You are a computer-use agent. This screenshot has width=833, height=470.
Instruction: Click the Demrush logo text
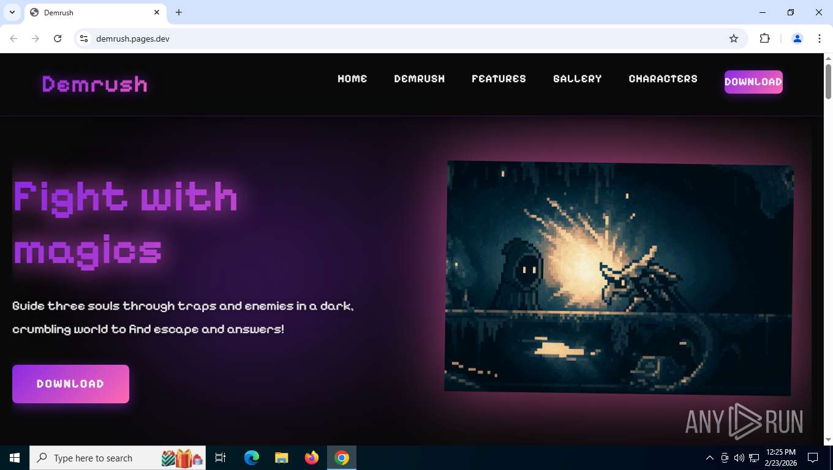95,84
